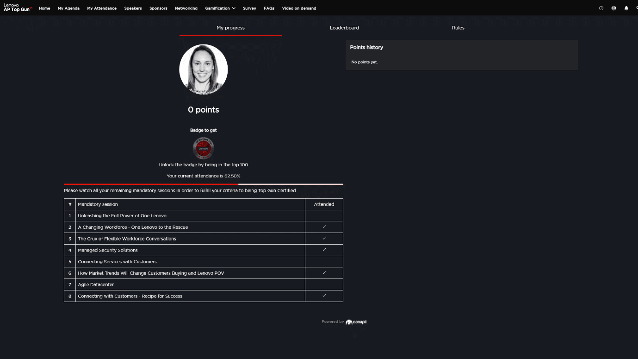This screenshot has height=359, width=638.
Task: Click 'Managed Security Solutions' session row
Action: click(204, 250)
